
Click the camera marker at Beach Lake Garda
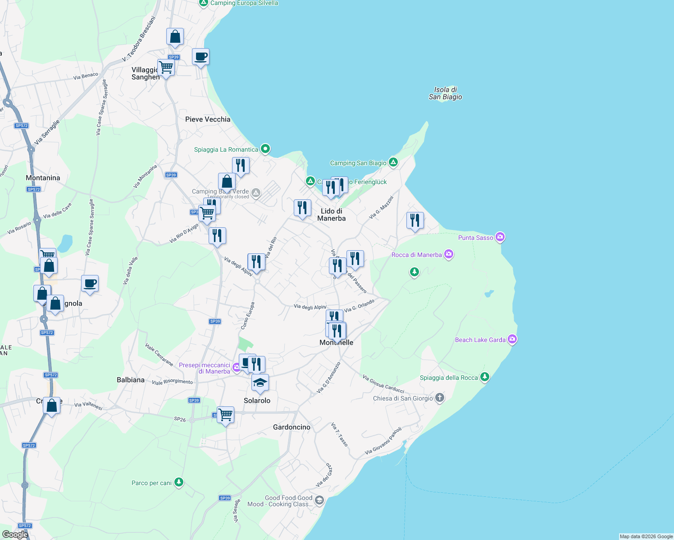pos(512,338)
